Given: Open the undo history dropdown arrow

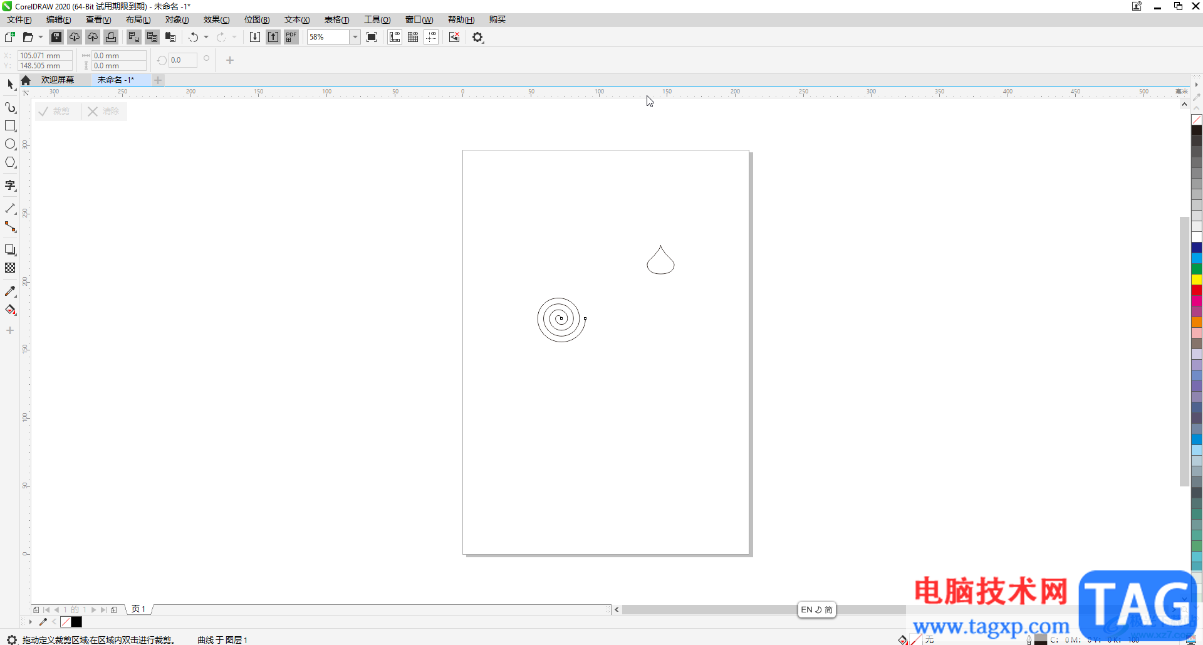Looking at the screenshot, I should pos(206,37).
